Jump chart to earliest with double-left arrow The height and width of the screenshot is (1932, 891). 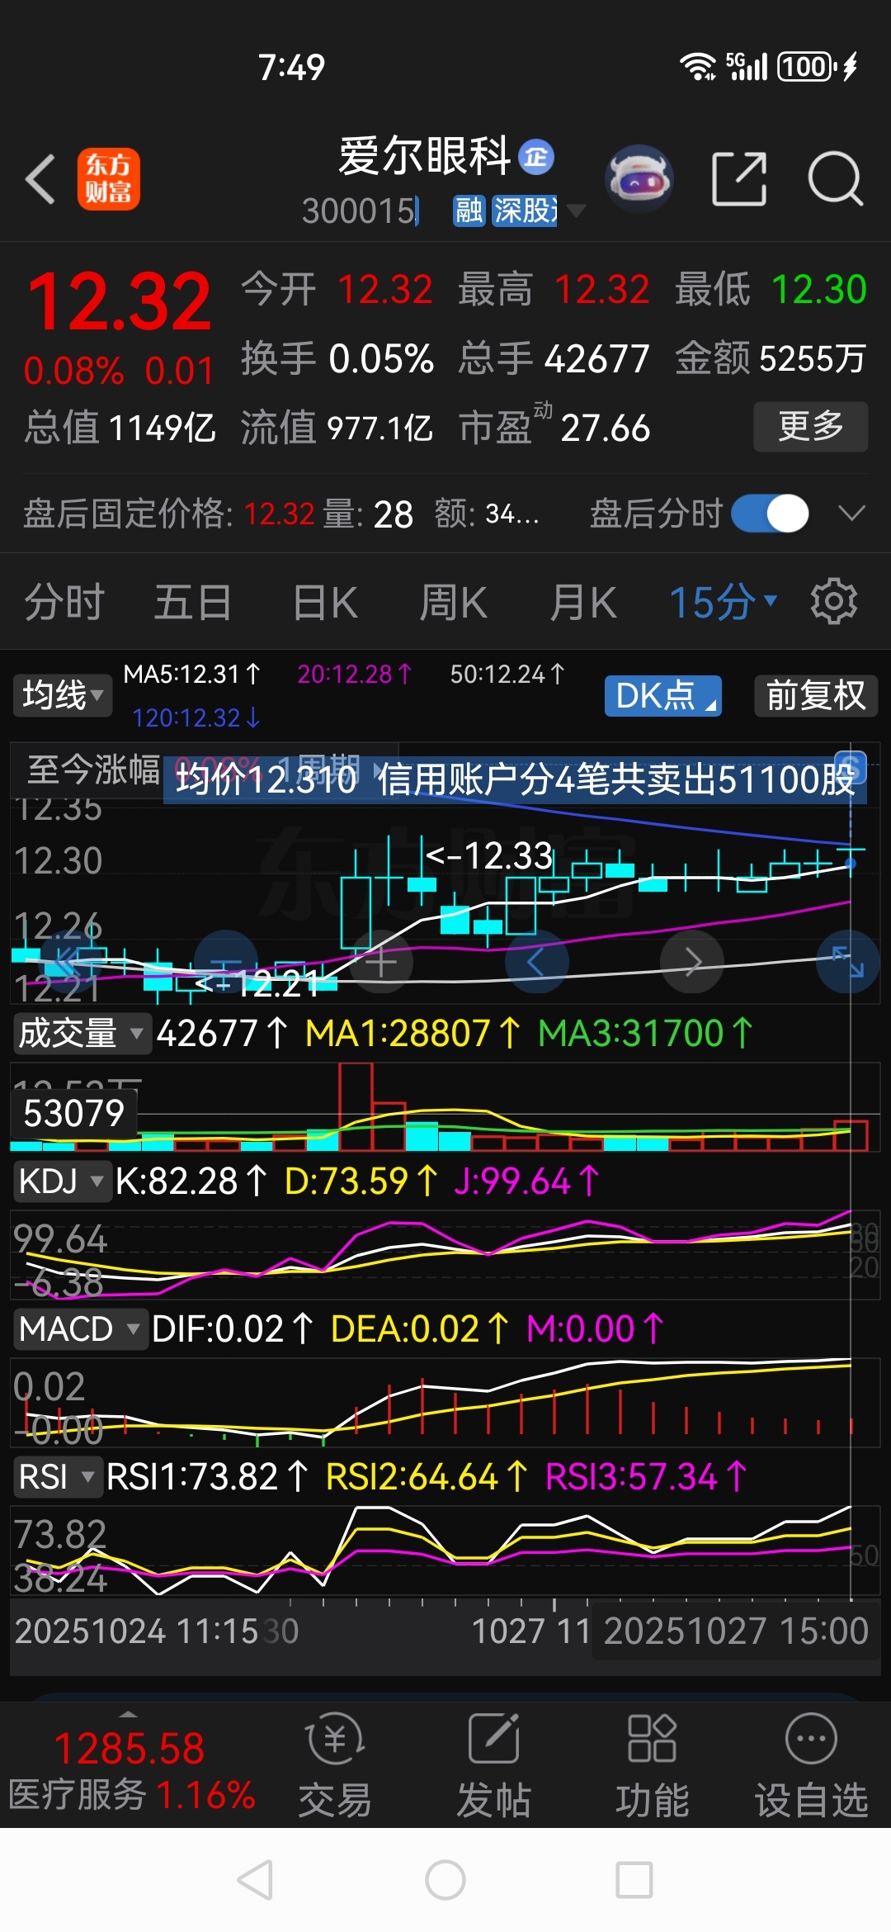69,962
